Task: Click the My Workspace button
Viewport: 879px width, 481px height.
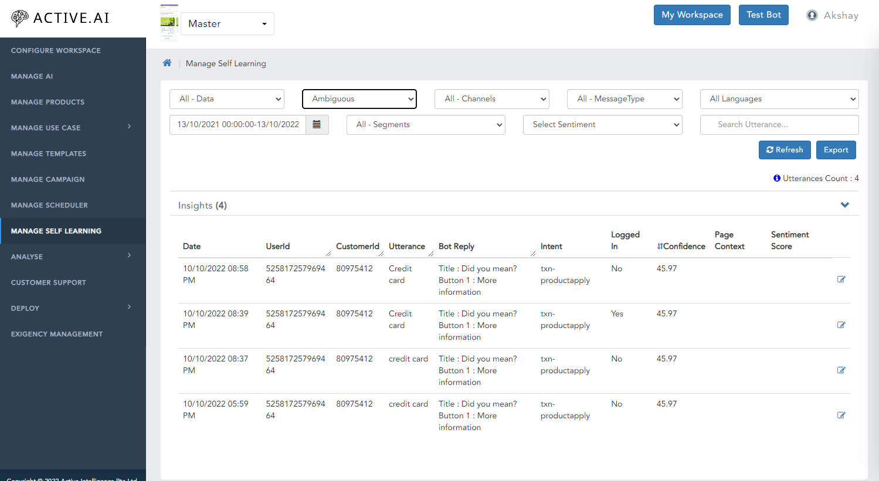Action: (692, 15)
